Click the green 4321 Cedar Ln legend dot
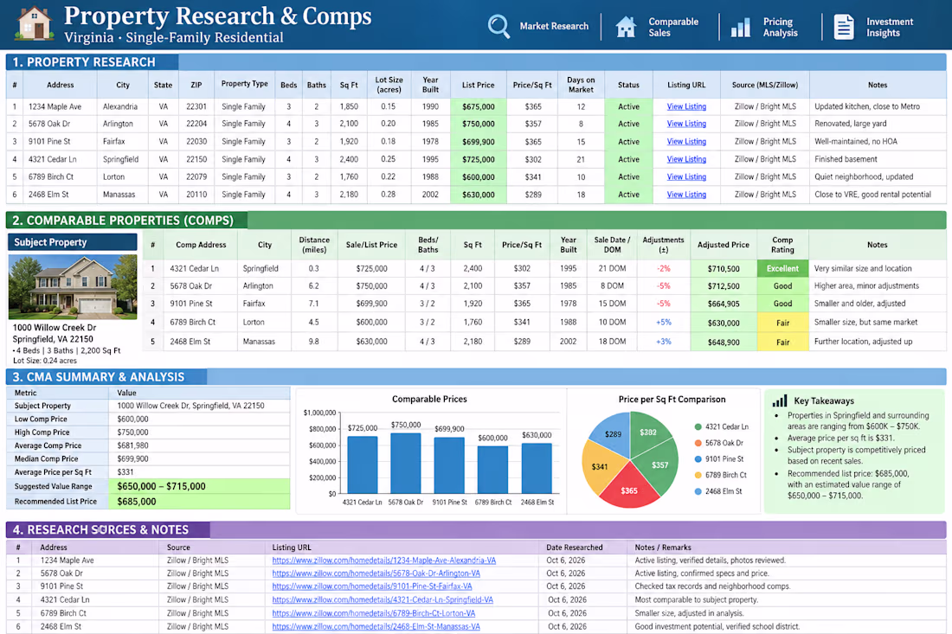Screen dimensions: 952x634 (x=698, y=426)
